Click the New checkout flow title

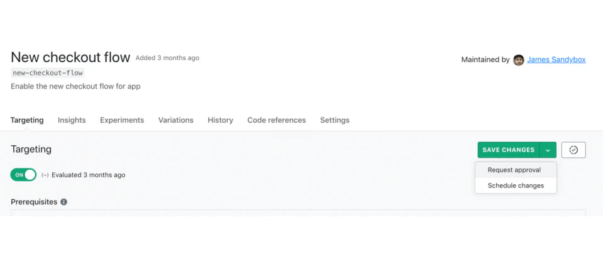(70, 57)
